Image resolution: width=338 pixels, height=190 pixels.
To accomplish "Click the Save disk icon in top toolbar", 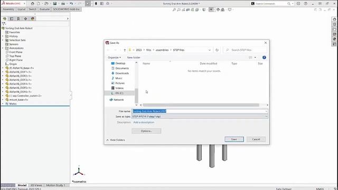I will (x=55, y=4).
